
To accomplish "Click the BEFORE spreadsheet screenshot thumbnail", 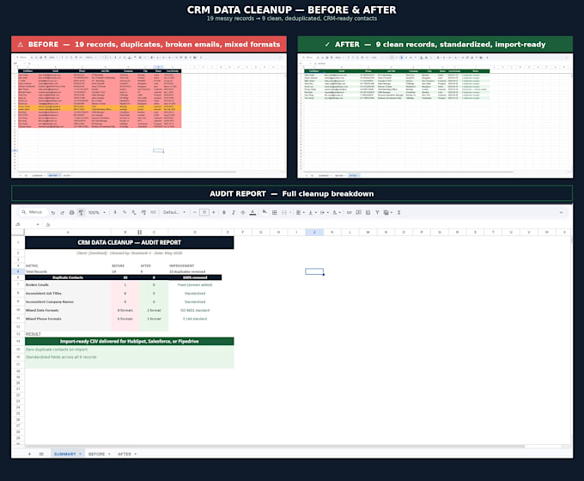I will pos(149,115).
